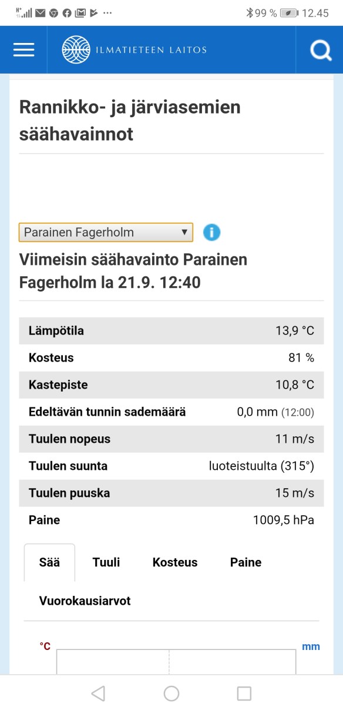This screenshot has width=343, height=713.
Task: Open the hamburger navigation menu
Action: click(23, 49)
